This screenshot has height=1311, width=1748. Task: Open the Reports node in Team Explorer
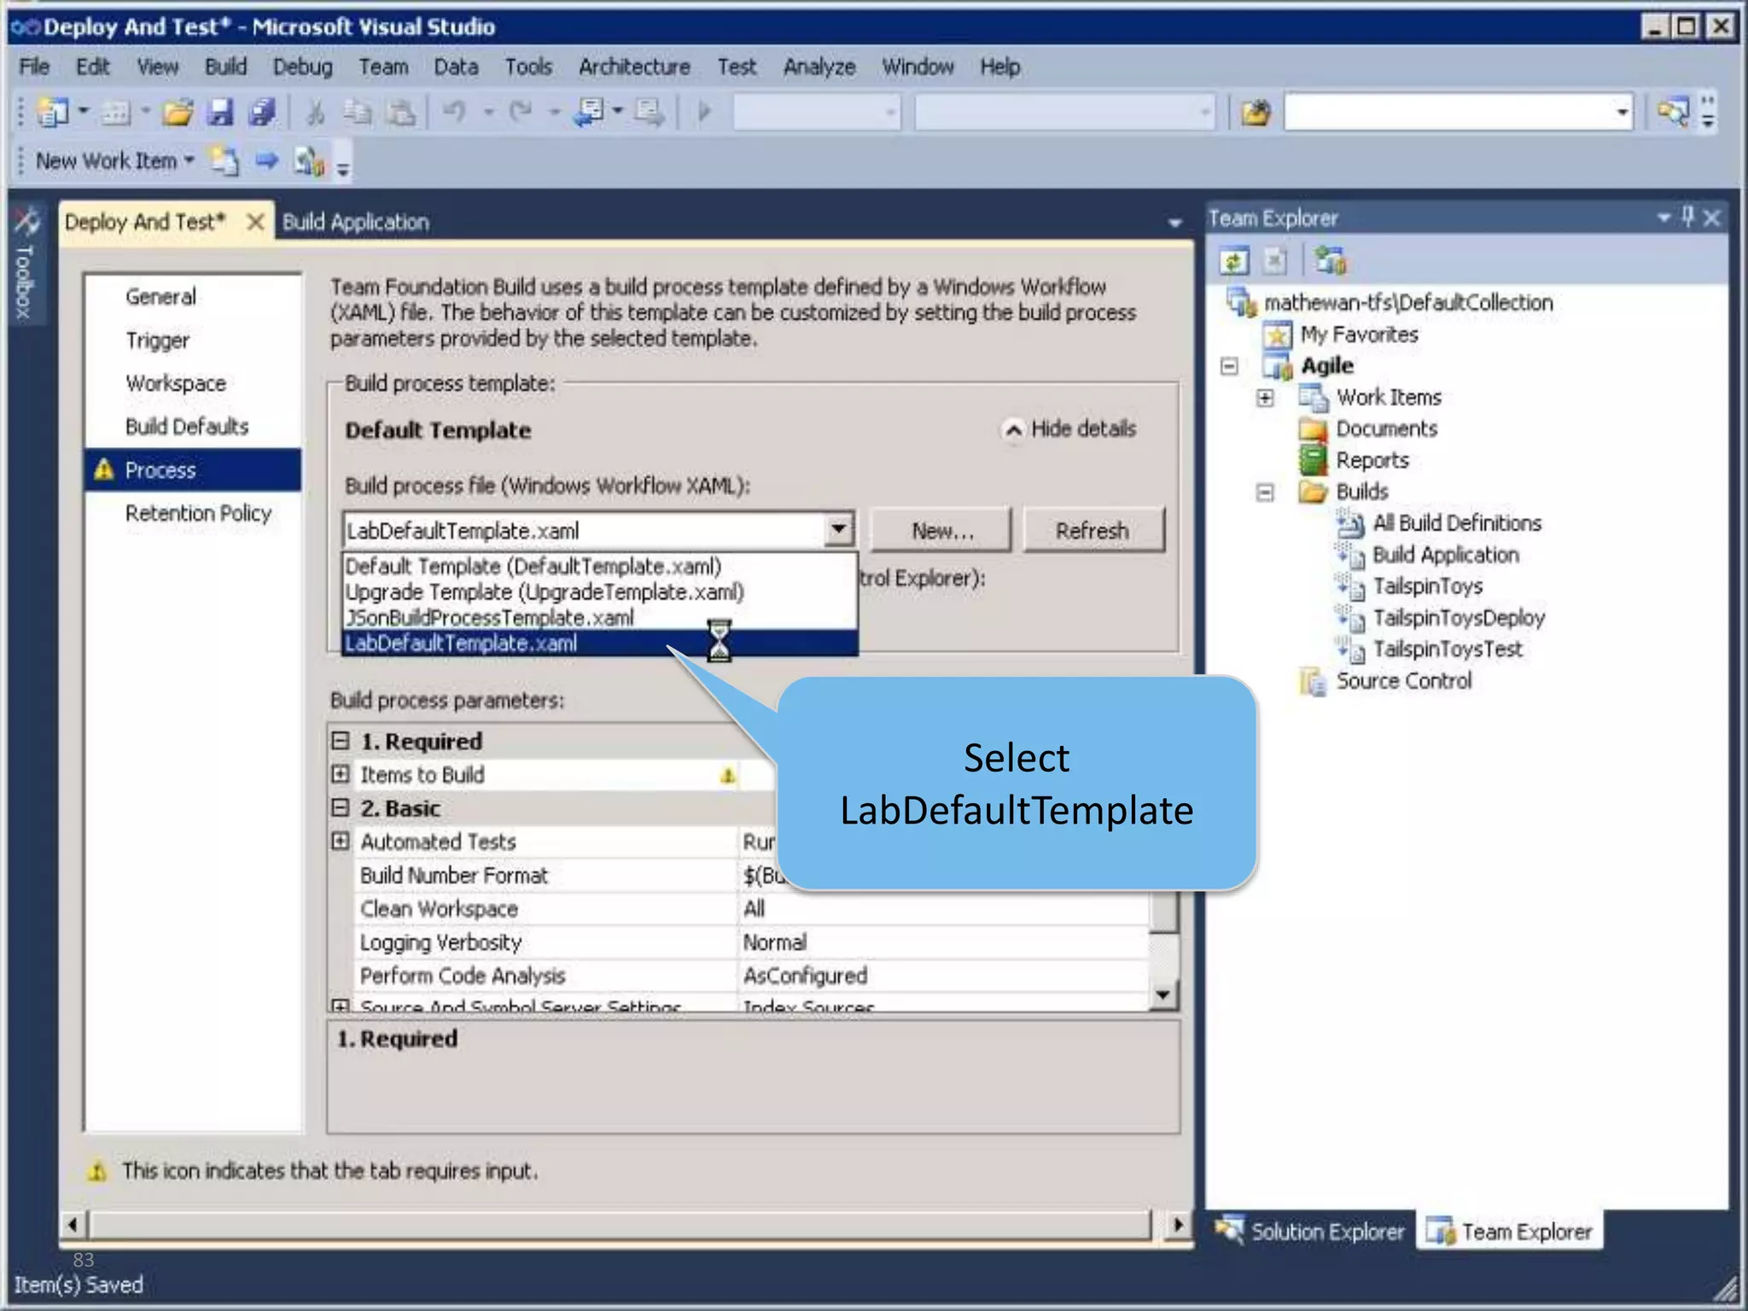click(x=1371, y=461)
